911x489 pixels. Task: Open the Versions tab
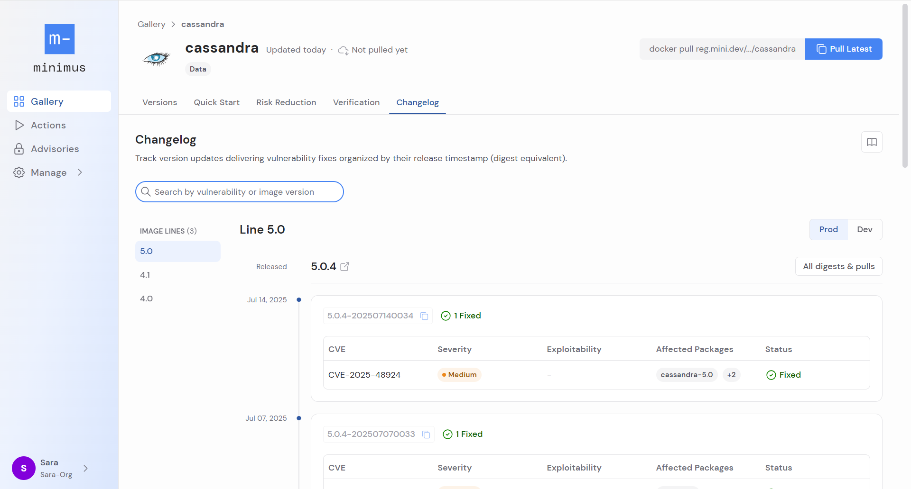click(160, 102)
